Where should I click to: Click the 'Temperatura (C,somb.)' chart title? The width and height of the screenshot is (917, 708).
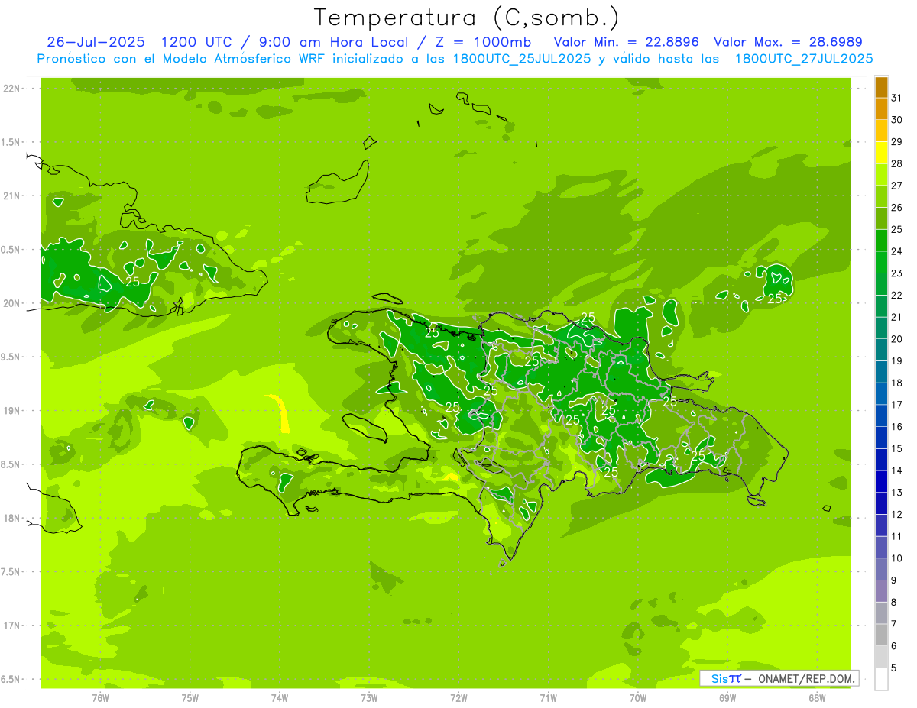467,18
